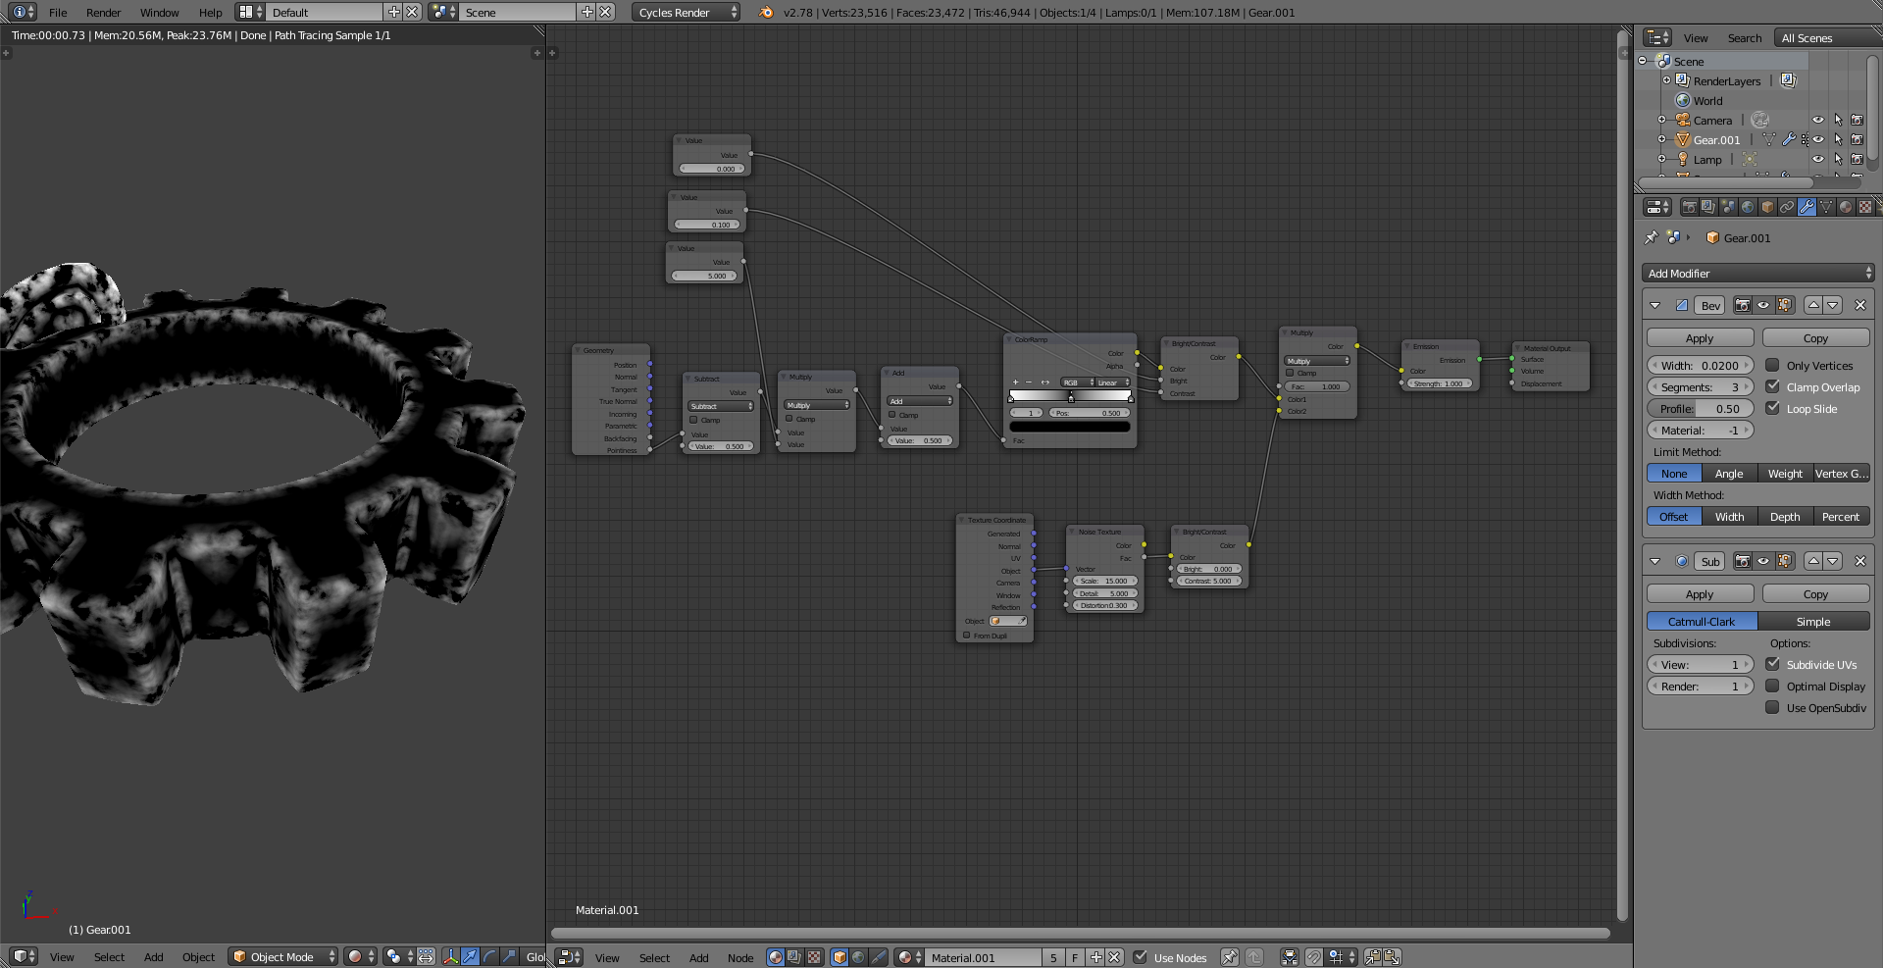The image size is (1883, 968).
Task: Expand the Camera item in outliner
Action: [x=1662, y=120]
